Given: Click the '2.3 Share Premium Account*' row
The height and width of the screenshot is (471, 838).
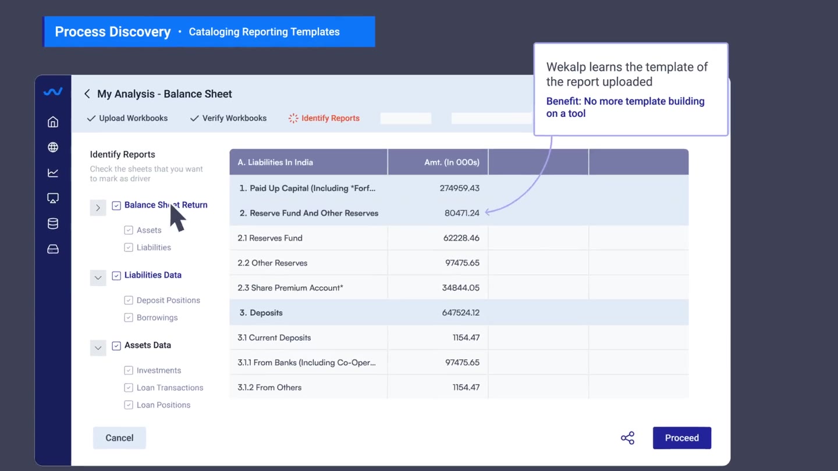Looking at the screenshot, I should [x=459, y=288].
